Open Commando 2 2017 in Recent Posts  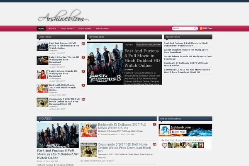pos(187,71)
